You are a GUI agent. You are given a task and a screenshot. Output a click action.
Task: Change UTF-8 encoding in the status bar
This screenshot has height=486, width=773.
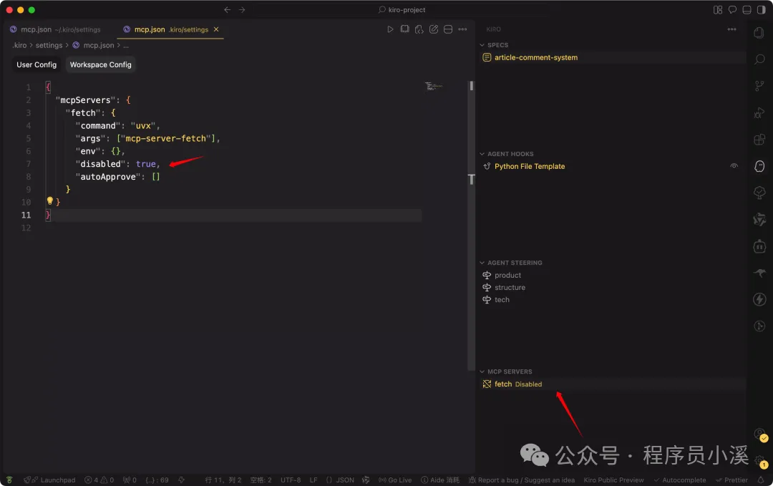pyautogui.click(x=291, y=480)
